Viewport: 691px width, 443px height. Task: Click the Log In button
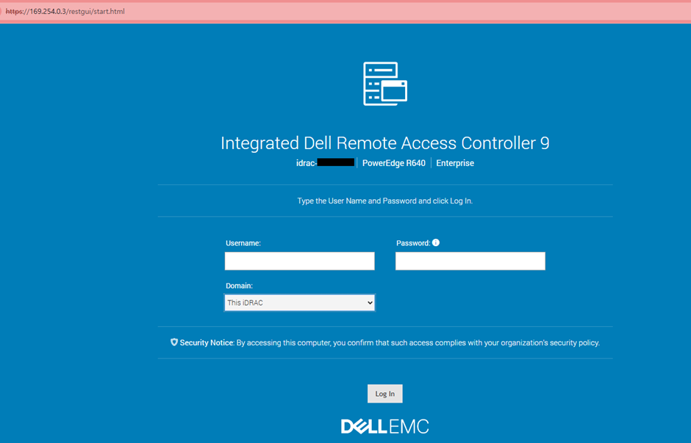384,394
